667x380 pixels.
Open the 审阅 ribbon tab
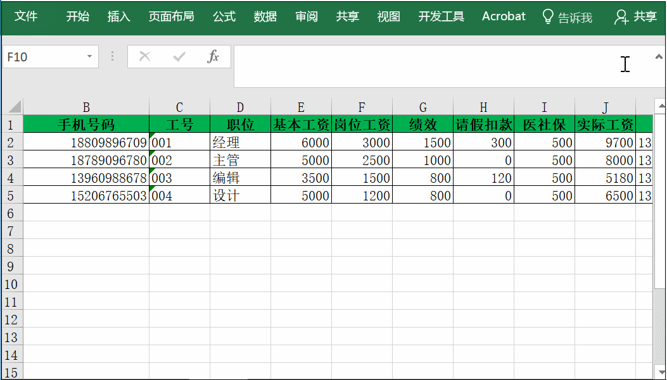[x=307, y=16]
